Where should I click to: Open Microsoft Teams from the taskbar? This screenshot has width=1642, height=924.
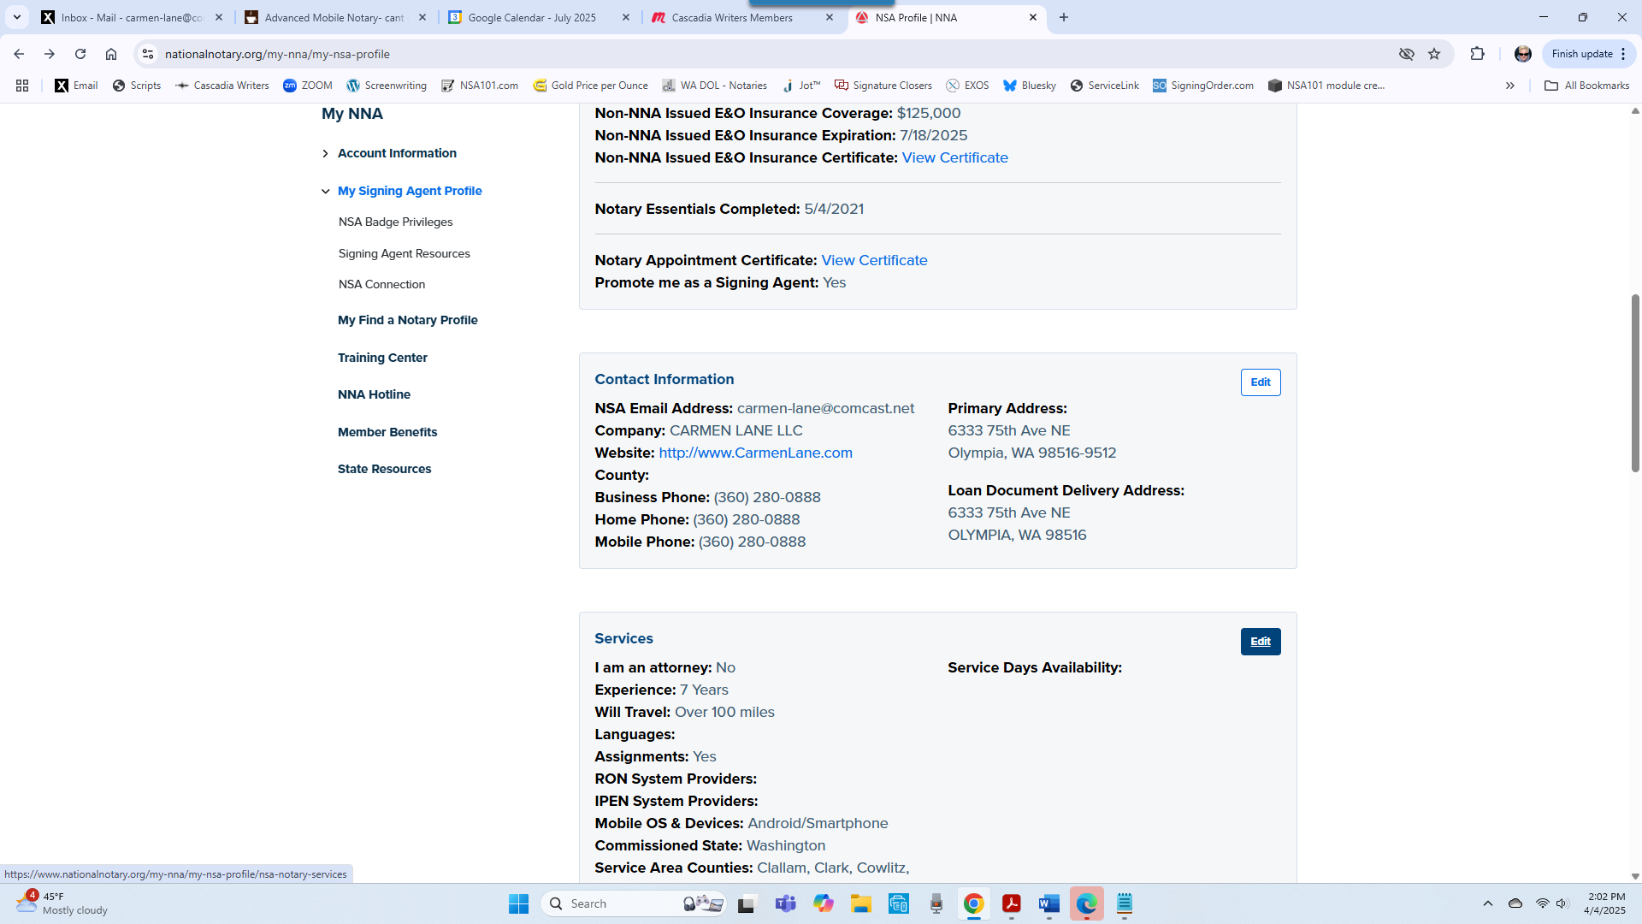coord(785,903)
